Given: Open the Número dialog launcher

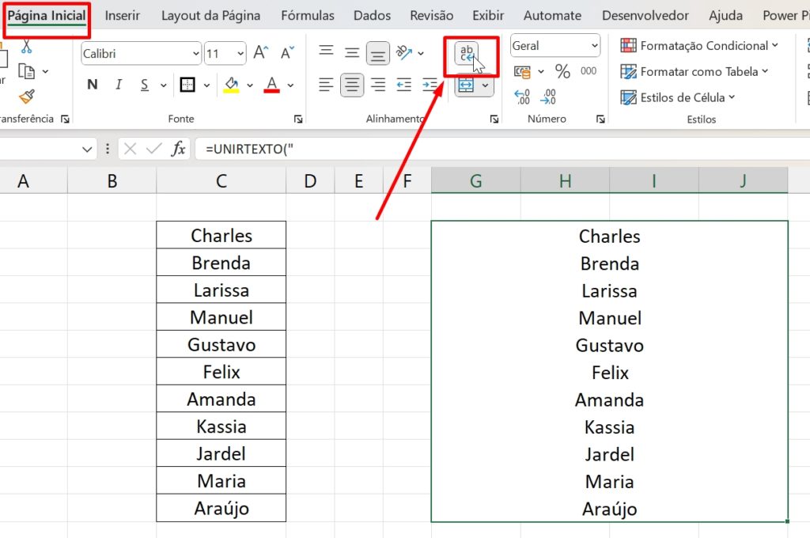Looking at the screenshot, I should pyautogui.click(x=600, y=119).
